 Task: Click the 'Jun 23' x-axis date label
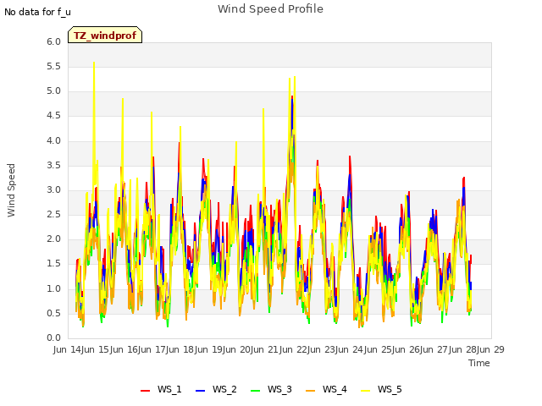point(323,349)
